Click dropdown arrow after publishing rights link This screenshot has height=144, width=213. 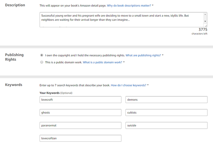tap(163, 55)
